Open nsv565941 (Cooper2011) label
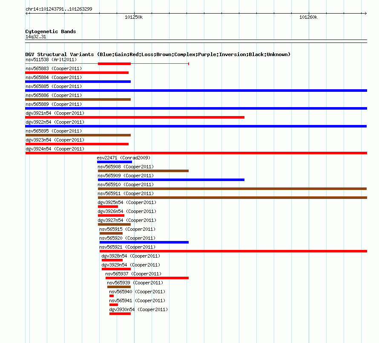379x343 pixels. click(137, 300)
